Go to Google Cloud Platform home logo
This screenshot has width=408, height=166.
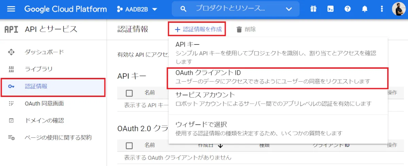(65, 9)
